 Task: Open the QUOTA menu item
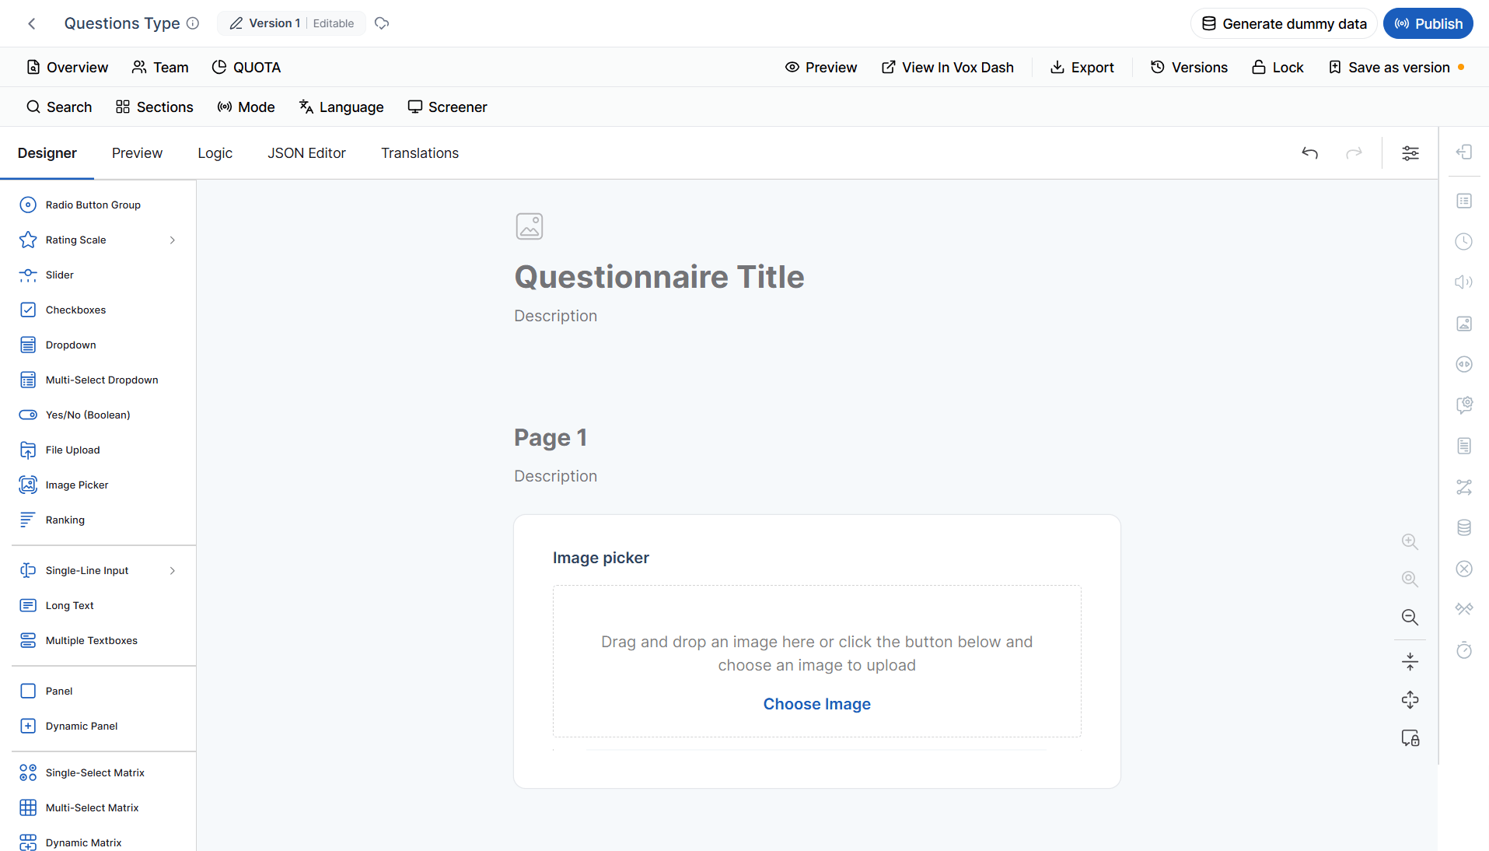click(246, 68)
